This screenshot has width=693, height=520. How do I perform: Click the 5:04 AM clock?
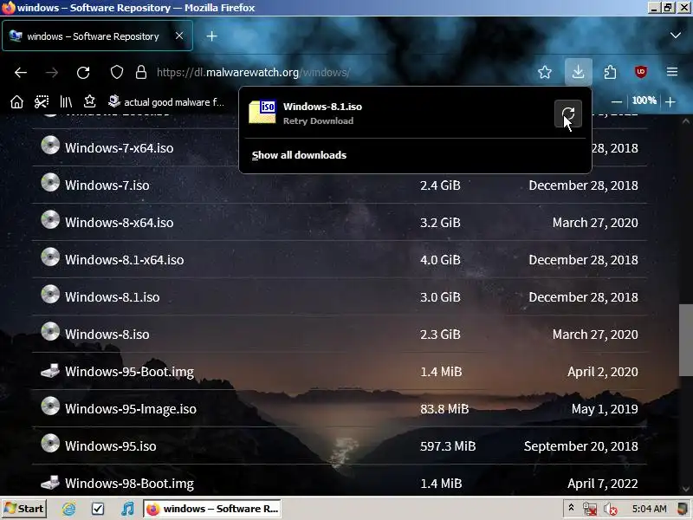tap(649, 509)
